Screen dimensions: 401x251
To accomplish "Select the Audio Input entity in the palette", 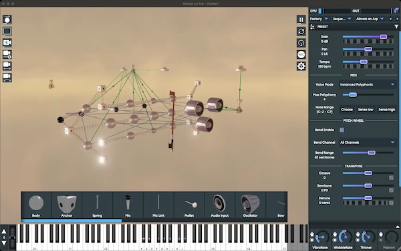I will pyautogui.click(x=220, y=205).
